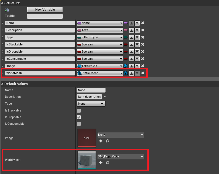Screen dimensions: 219x174
Task: Click the Tooltip text input field
Action: point(45,16)
